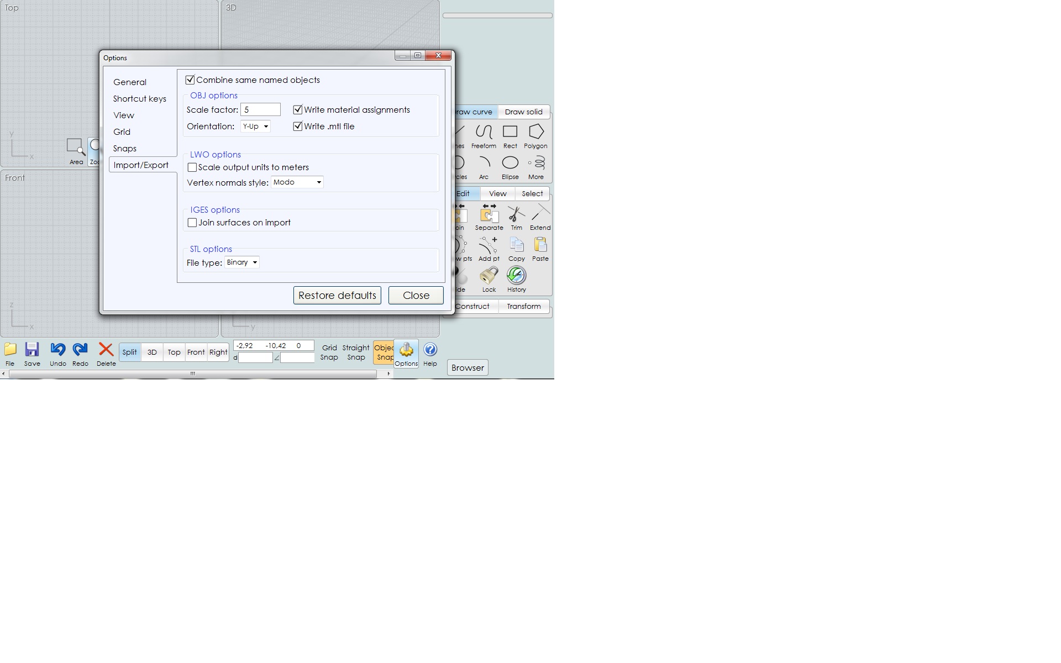Choose the Ellipse tool
1061x663 pixels.
510,167
